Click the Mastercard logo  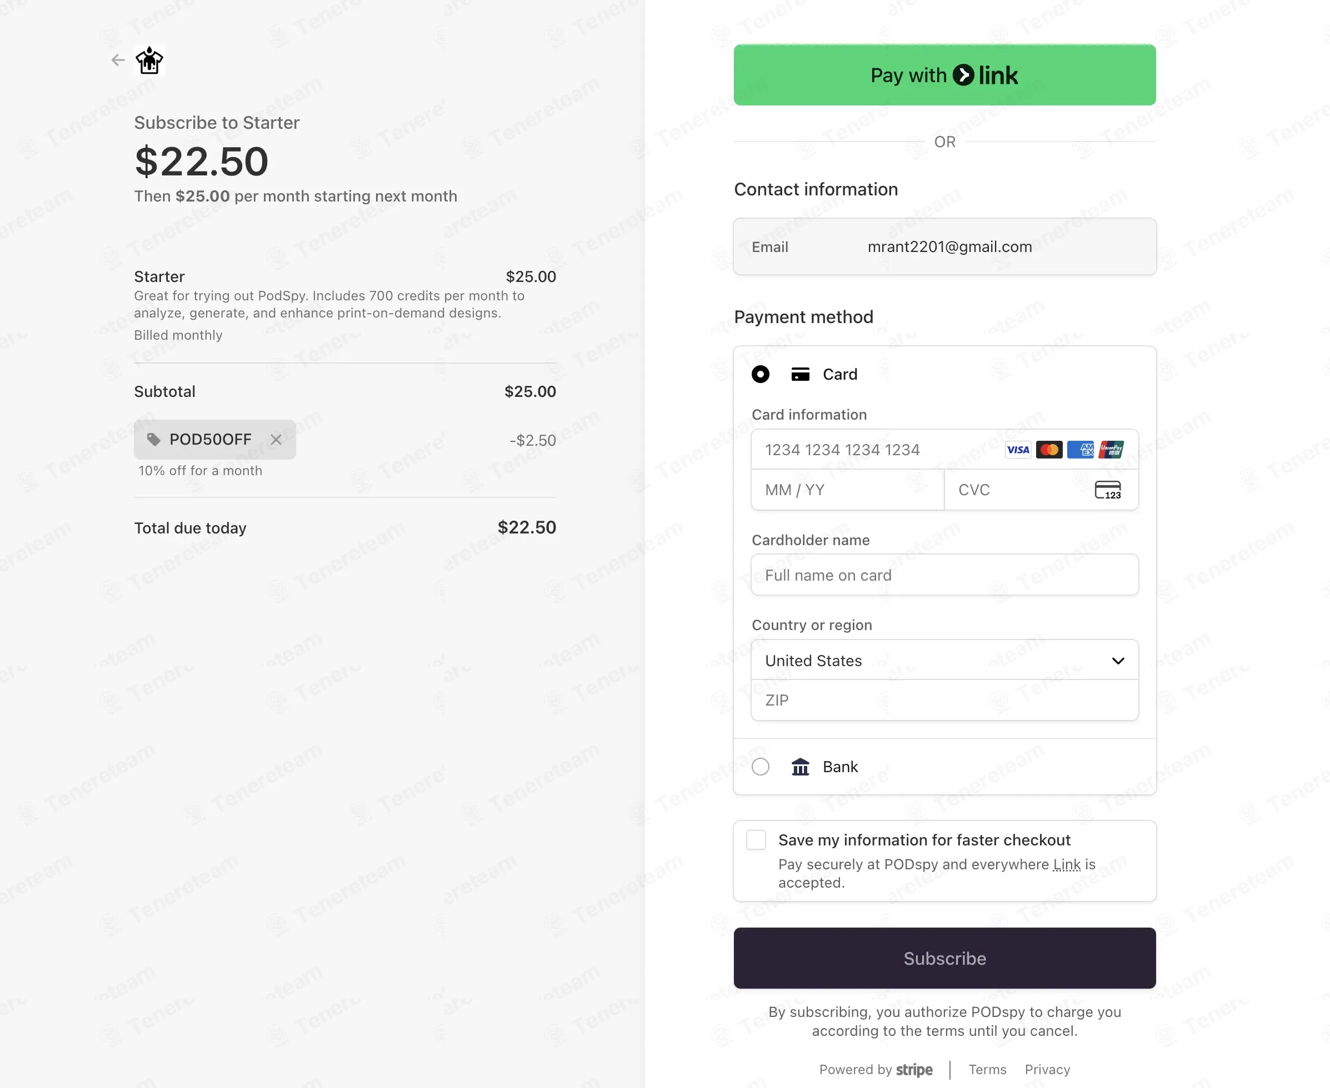tap(1049, 450)
